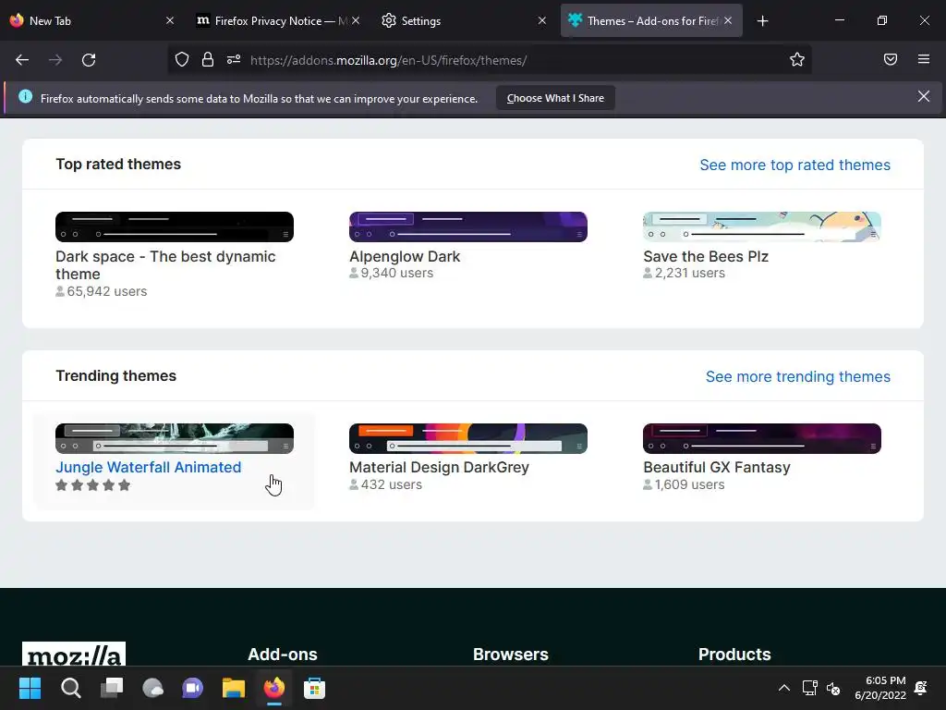Open the Windows Start menu

point(30,688)
